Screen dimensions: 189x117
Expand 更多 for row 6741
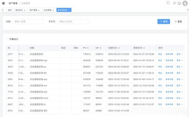click(180, 98)
